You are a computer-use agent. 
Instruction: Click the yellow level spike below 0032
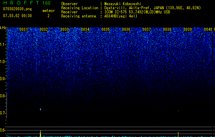[40, 134]
